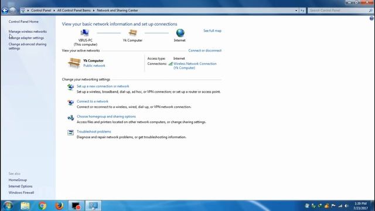
Task: Select All Control Panel Items breadcrumb
Action: (74, 11)
